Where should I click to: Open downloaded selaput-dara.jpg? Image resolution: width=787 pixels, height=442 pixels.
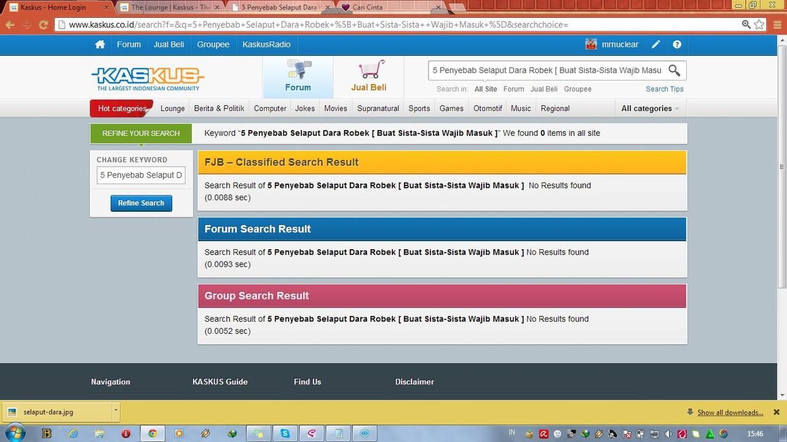[58, 412]
